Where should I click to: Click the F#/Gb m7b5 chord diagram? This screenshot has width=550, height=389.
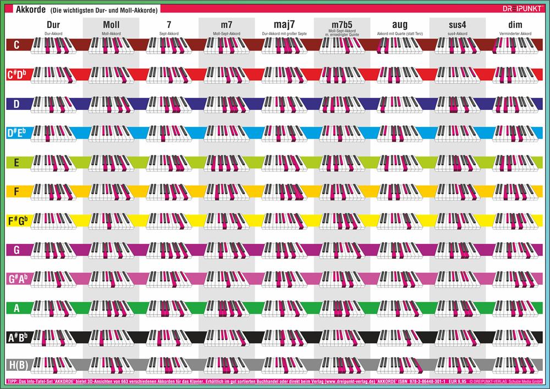tap(342, 221)
